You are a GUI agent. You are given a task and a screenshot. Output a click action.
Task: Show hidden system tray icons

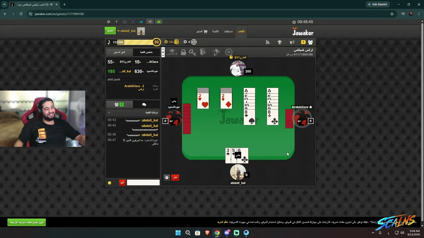[373, 233]
